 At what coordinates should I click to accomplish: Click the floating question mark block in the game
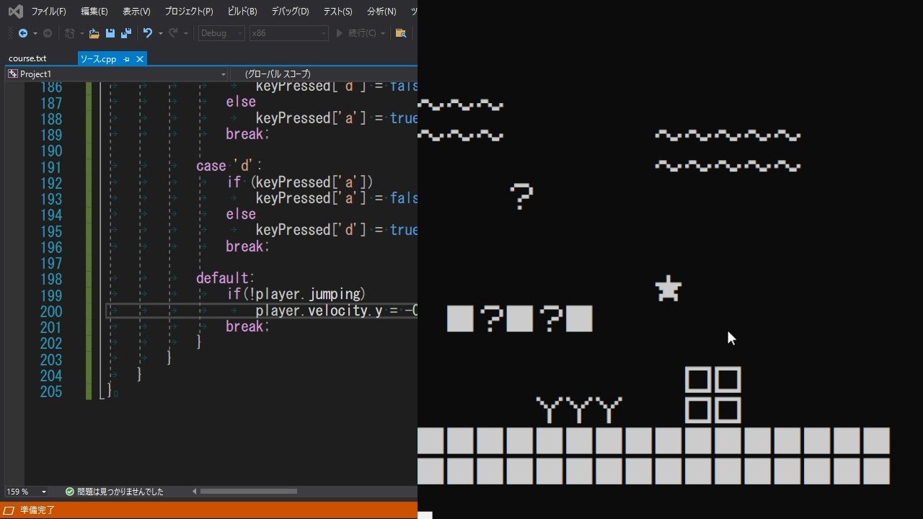pos(521,196)
